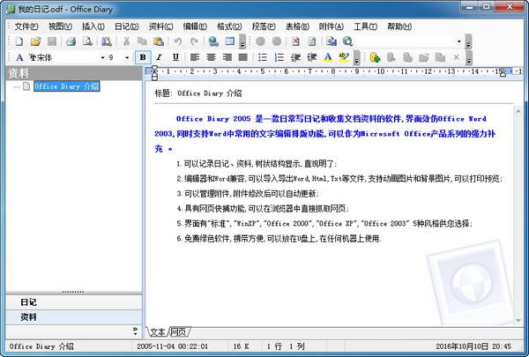Screen dimensions: 529x357
Task: Click the gray X delete attachment icon
Action: point(456,57)
